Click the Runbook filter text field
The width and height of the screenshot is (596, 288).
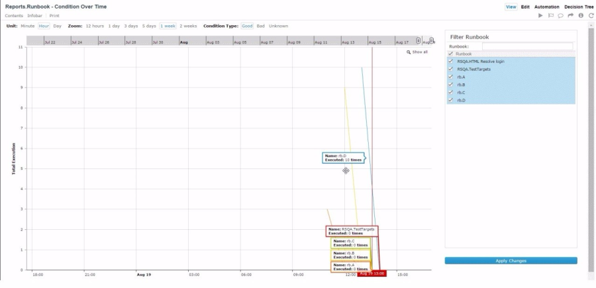pos(527,46)
